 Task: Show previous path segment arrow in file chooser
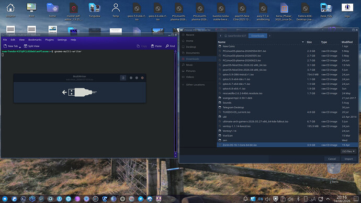(221, 36)
